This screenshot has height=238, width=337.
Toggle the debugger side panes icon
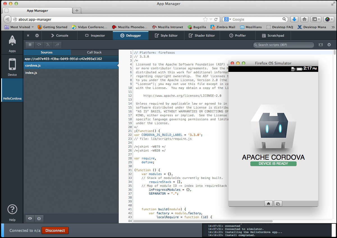click(x=321, y=45)
